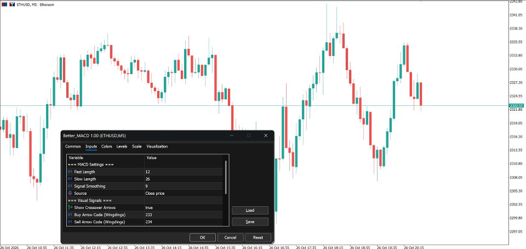Click the MACD Settings section header
Screen dimensions: 526x249
[91, 165]
